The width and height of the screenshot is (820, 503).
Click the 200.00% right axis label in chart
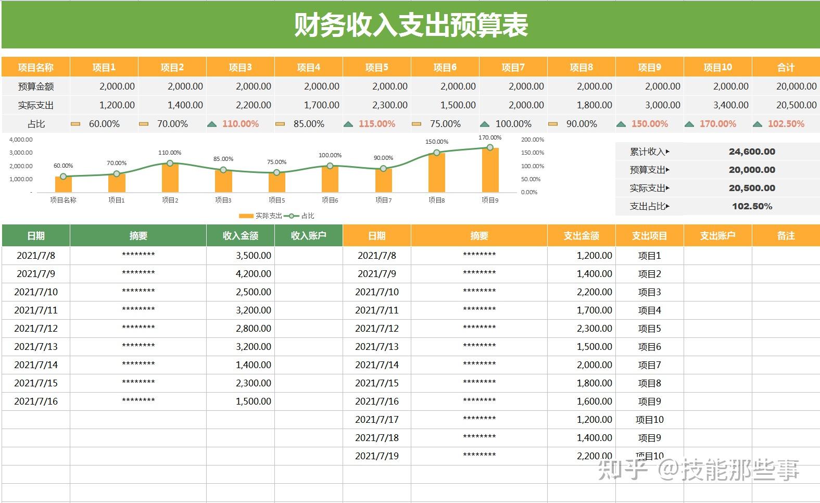pos(533,140)
